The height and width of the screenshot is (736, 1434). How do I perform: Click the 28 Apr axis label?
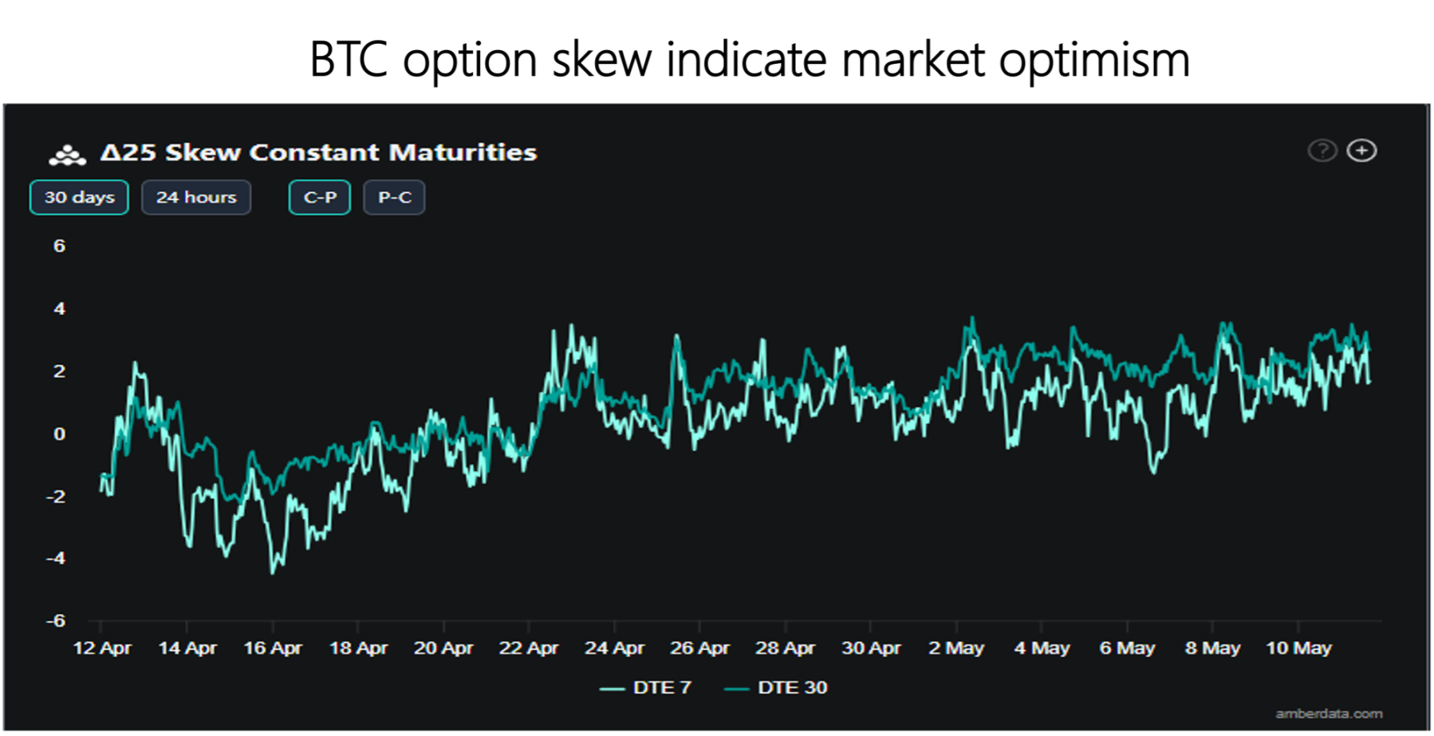[x=786, y=648]
